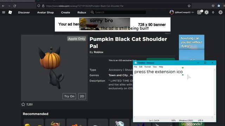Click the Notepad title bar app icon
225x126 pixels.
pos(136,63)
